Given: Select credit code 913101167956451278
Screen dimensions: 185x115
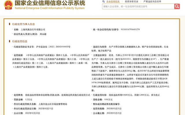Looking at the screenshot, I should pos(130,29).
